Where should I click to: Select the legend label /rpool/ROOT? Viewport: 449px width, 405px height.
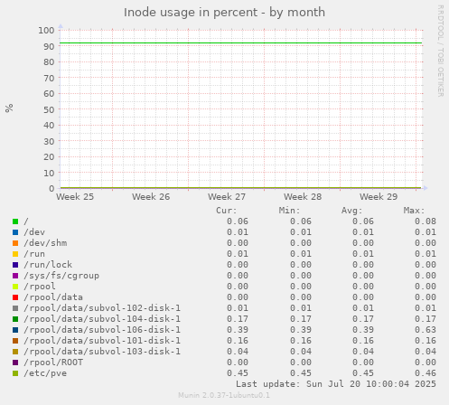(x=53, y=363)
